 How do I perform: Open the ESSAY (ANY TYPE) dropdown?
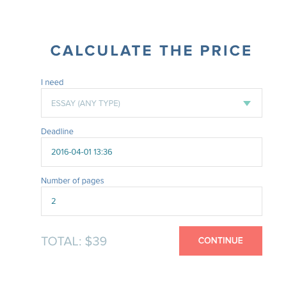coord(152,103)
